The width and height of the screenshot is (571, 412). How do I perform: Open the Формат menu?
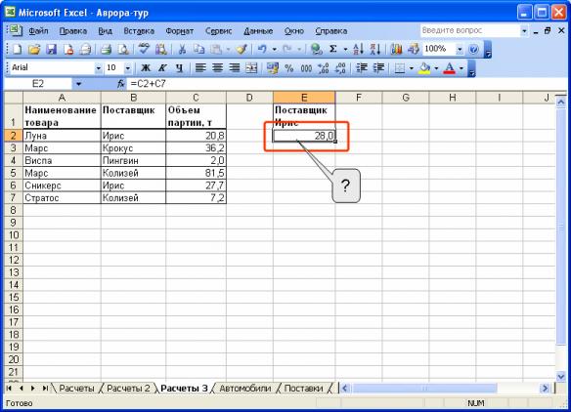[x=180, y=31]
